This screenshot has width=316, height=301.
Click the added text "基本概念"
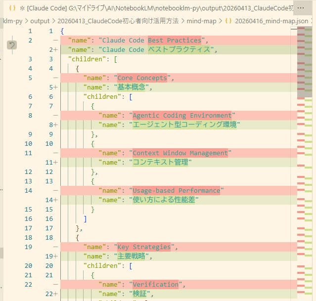tap(131, 87)
